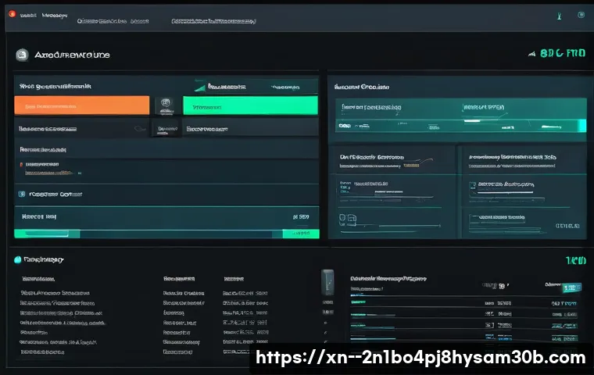Screen dimensions: 594x375
Task: Open the second menu item in the top bar
Action: [x=53, y=16]
